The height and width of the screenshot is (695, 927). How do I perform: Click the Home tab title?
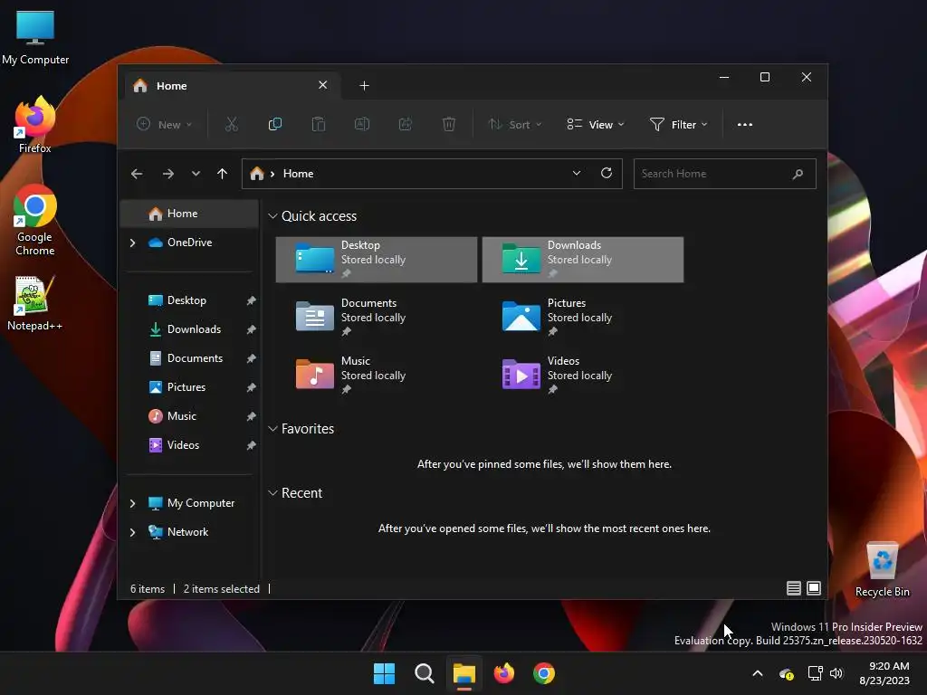[171, 86]
